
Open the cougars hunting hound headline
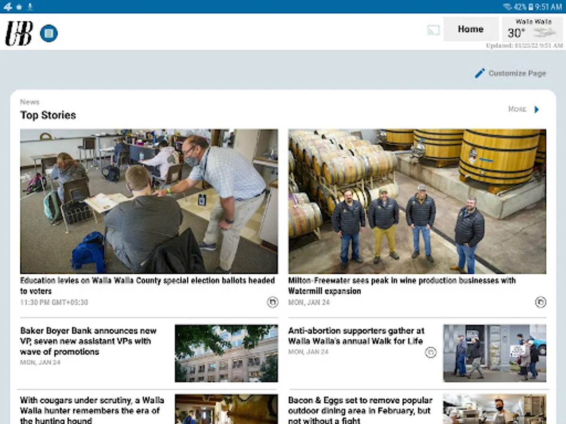[x=92, y=411]
